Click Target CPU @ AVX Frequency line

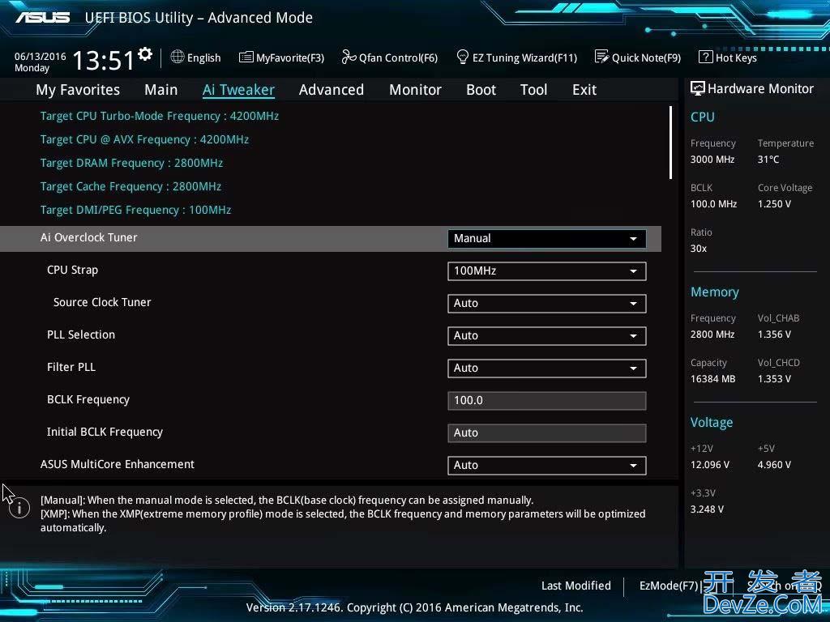(144, 139)
